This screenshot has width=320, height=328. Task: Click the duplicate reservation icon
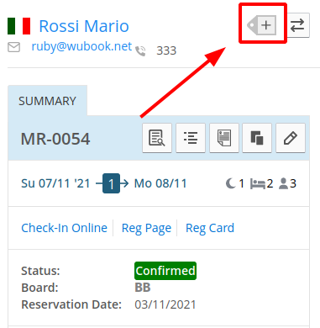click(x=257, y=138)
